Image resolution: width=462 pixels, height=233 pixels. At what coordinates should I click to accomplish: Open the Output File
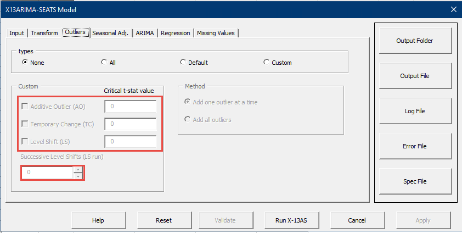coord(415,76)
